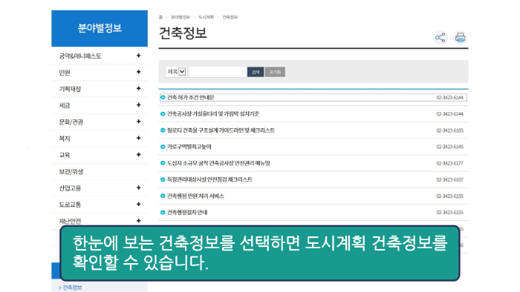Open the 제목 search category dropdown
520x292 pixels.
[x=176, y=72]
